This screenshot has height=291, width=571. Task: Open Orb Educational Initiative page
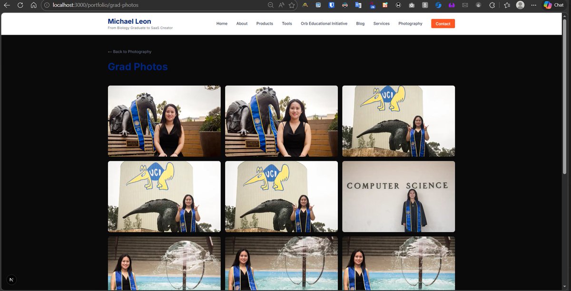[324, 24]
